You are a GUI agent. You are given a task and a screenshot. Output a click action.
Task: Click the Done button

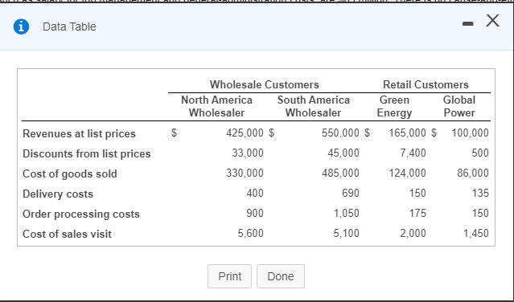click(281, 276)
